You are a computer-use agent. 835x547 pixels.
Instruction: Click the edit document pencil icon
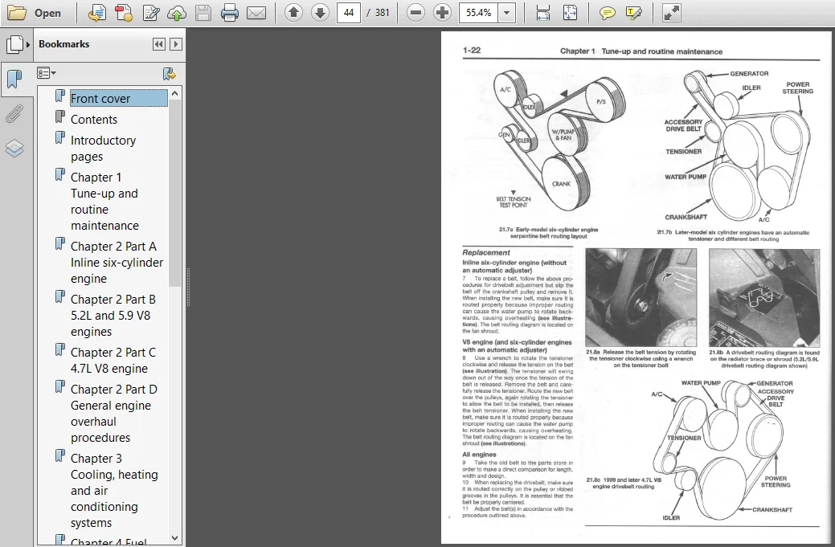(151, 13)
